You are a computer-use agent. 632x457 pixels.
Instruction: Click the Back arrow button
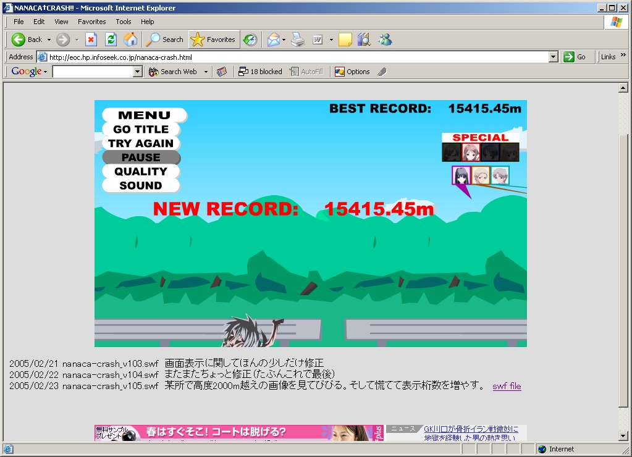(27, 40)
